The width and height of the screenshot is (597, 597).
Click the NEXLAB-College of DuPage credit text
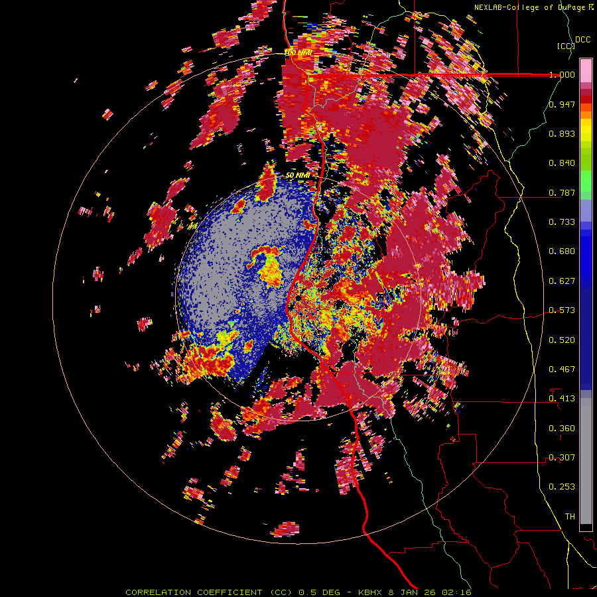point(529,7)
